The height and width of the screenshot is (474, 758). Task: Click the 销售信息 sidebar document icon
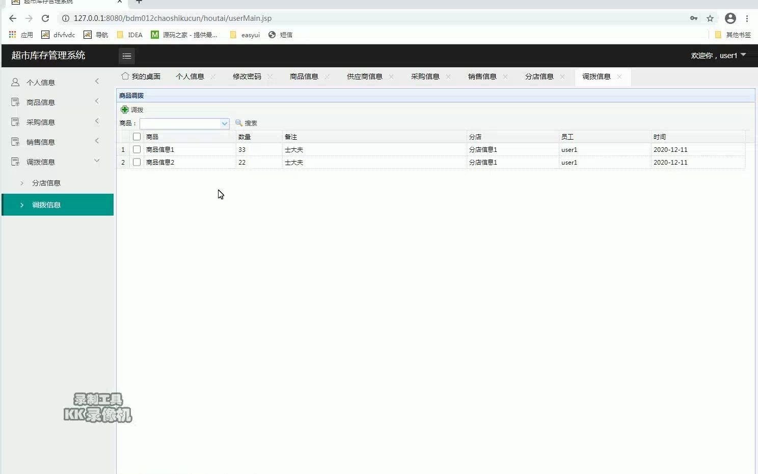[15, 142]
